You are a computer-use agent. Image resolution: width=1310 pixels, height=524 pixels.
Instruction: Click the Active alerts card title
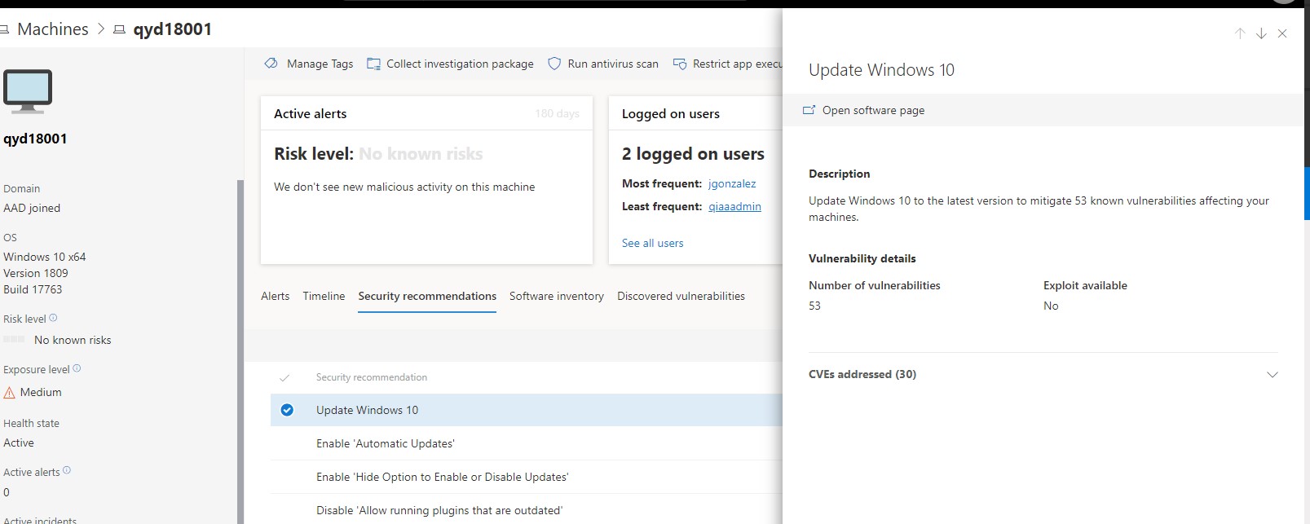pyautogui.click(x=310, y=114)
